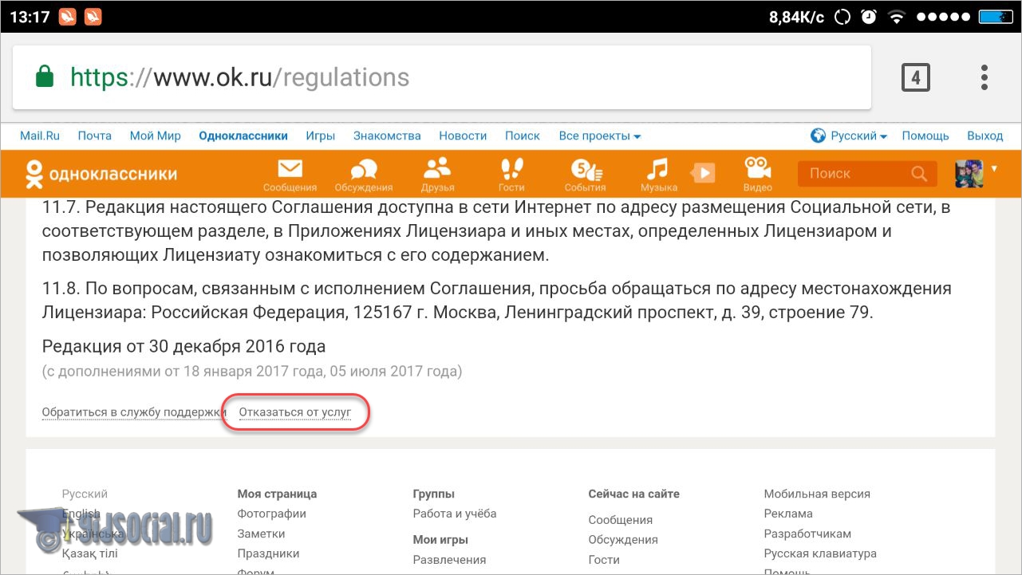Open the Фотографии footer link
Viewport: 1022px width, 575px height.
[271, 514]
